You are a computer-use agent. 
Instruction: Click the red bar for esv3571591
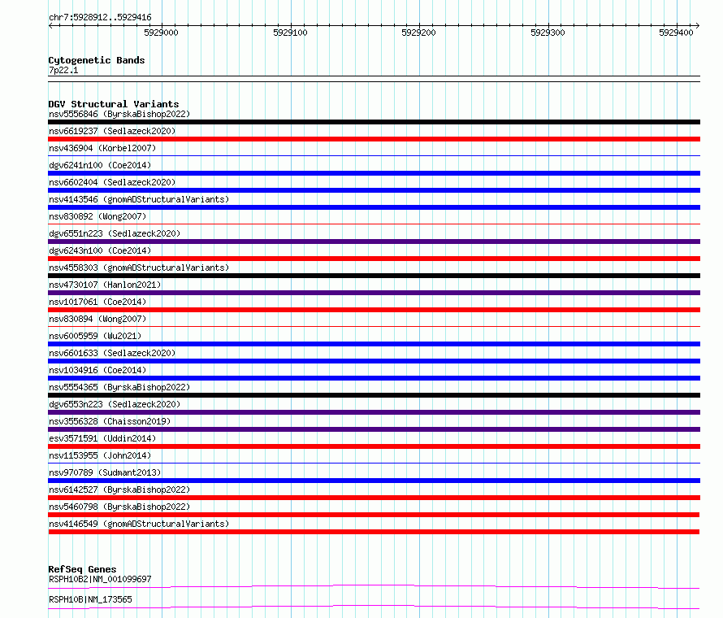coord(374,446)
